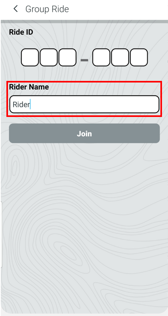Viewport: 168px width, 316px height.
Task: Select the fourth Ride ID digit box
Action: tap(101, 57)
